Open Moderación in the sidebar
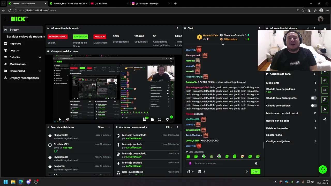Viewport: 331px width, 186px height. pos(18,64)
